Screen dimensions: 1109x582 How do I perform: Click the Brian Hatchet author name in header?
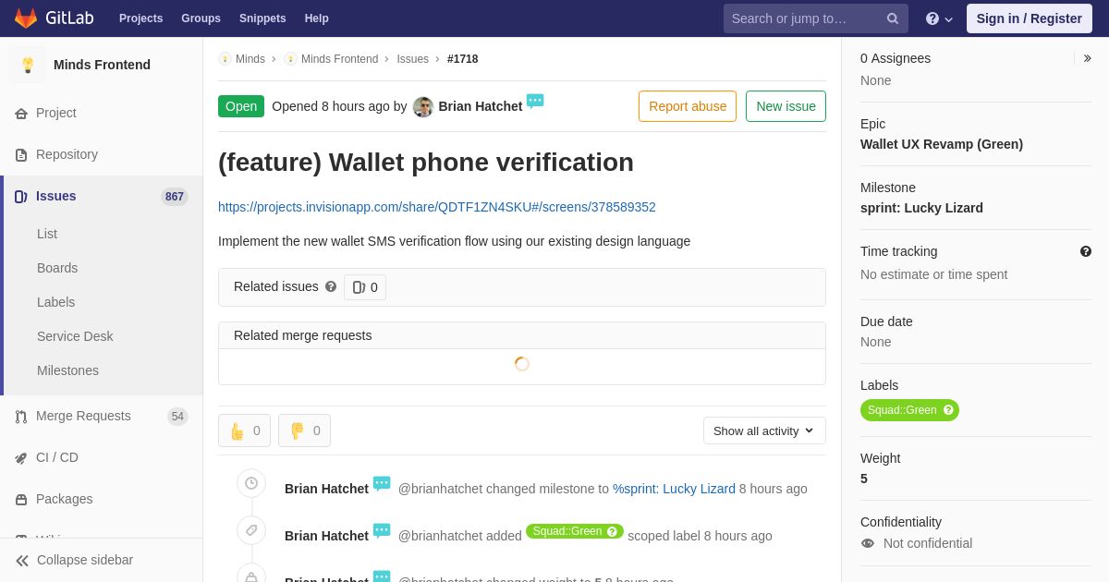(481, 106)
